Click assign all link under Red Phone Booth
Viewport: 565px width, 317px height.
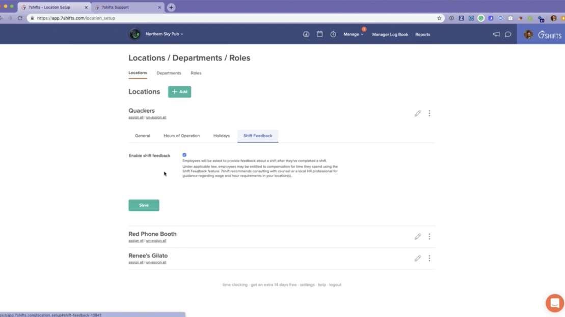[x=136, y=241]
